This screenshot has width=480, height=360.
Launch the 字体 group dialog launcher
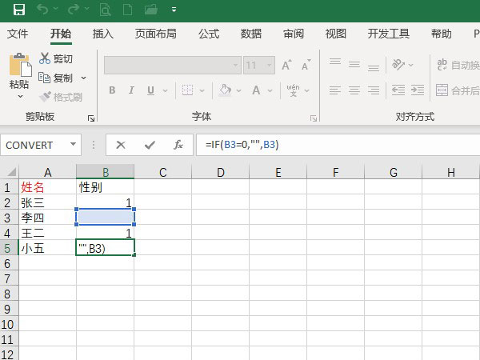click(313, 118)
